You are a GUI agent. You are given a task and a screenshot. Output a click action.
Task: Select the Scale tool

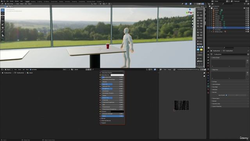tap(3, 24)
